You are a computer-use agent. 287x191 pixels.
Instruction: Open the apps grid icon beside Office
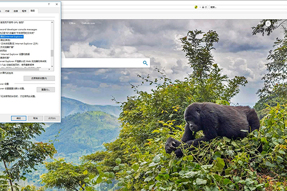[63, 24]
